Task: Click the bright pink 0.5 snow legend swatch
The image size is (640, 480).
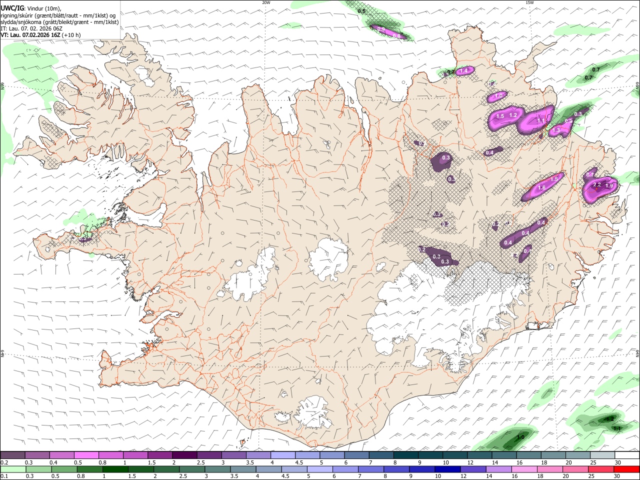Action: pos(86,455)
